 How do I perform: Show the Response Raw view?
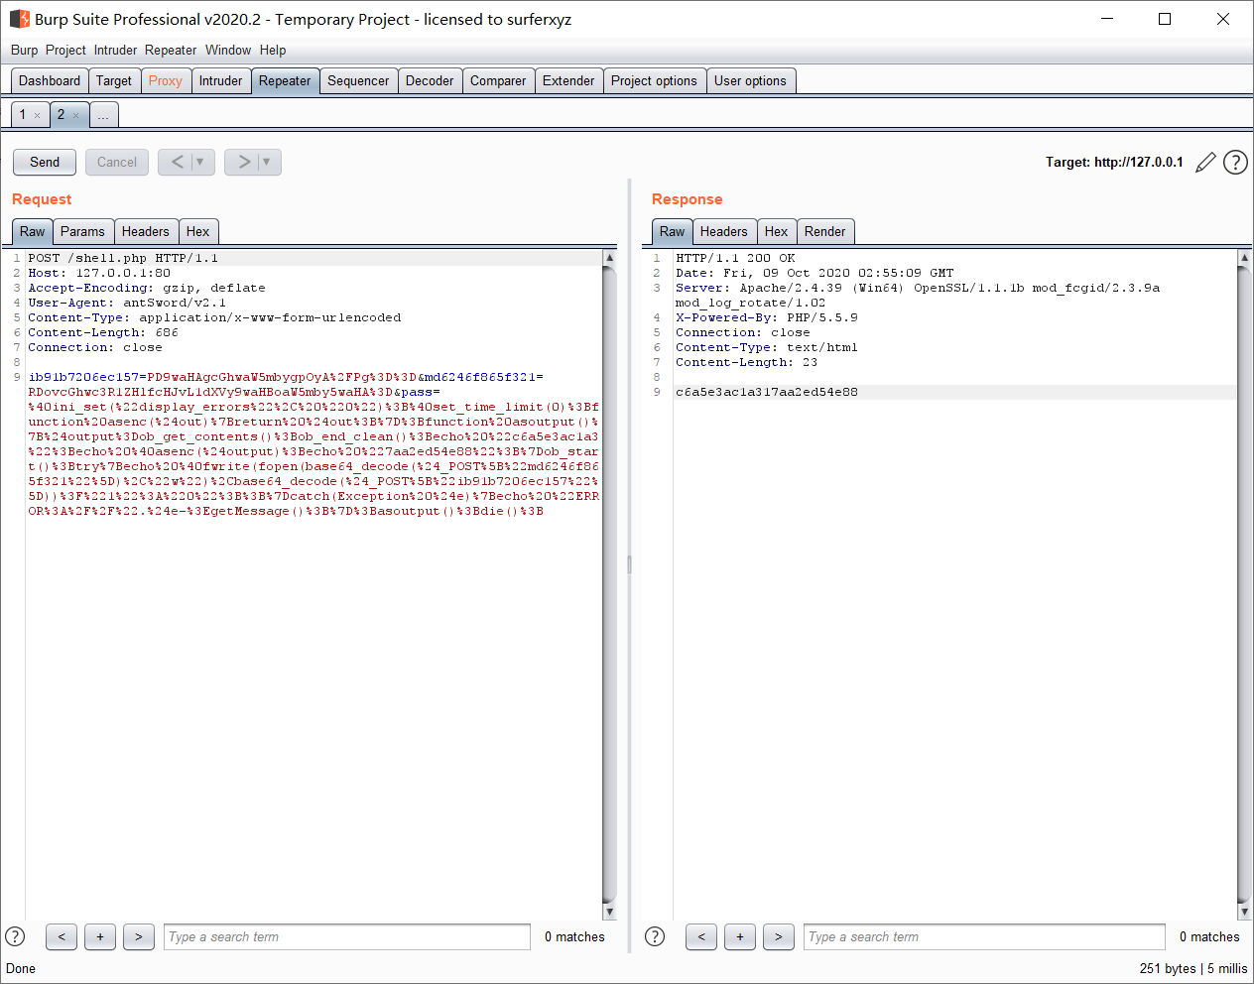point(673,232)
